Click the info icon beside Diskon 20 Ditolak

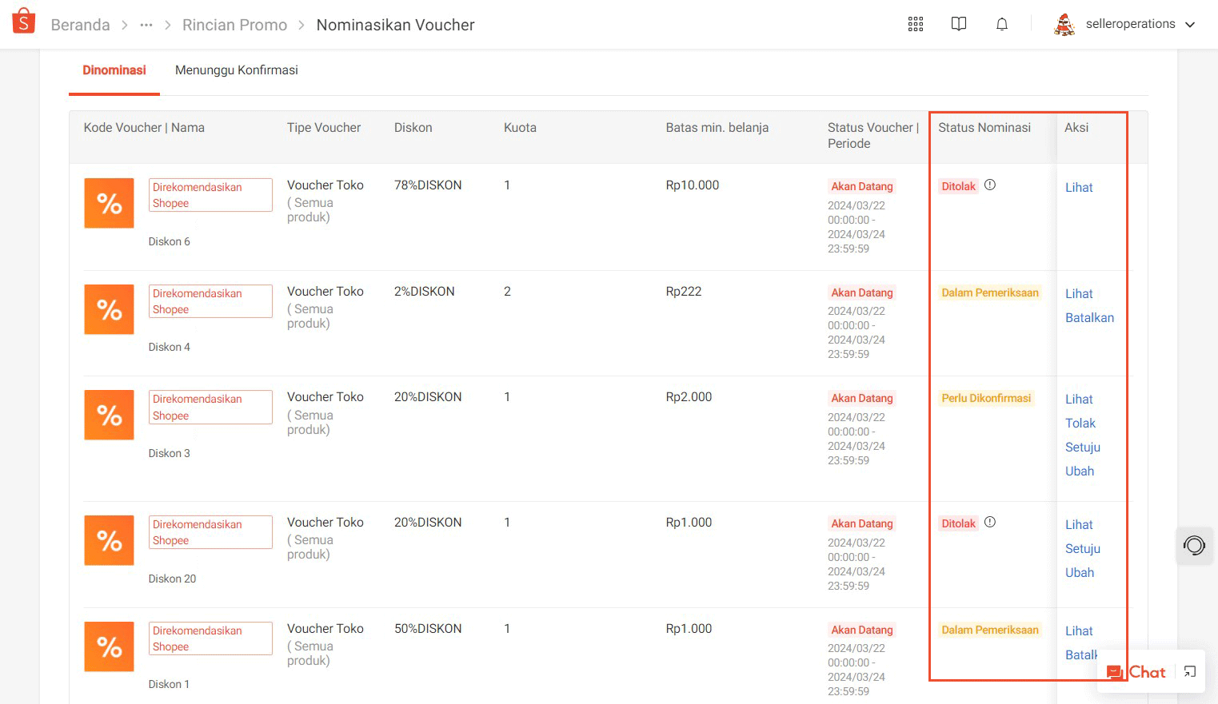coord(990,523)
